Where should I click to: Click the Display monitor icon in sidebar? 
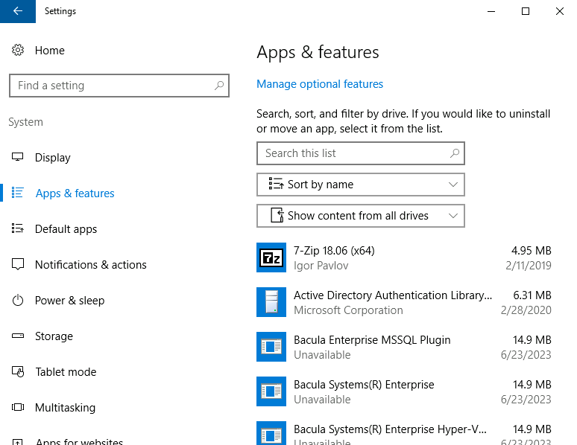coord(18,158)
